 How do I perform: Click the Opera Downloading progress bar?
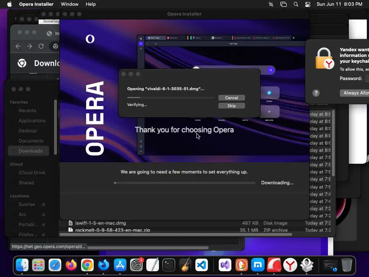click(185, 183)
